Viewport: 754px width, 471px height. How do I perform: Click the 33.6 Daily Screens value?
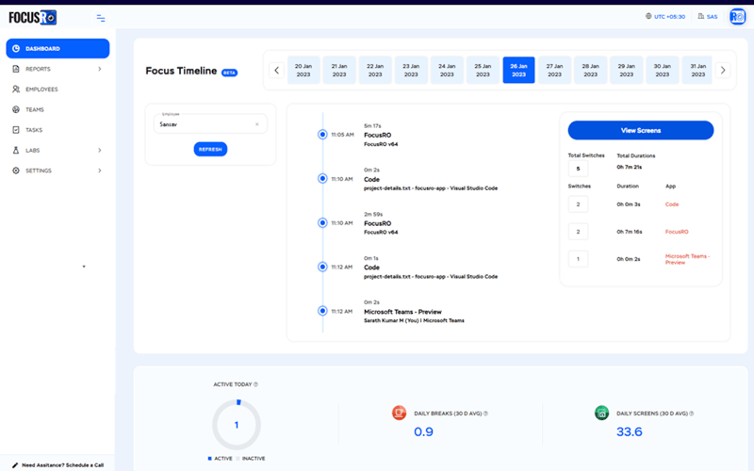tap(630, 431)
